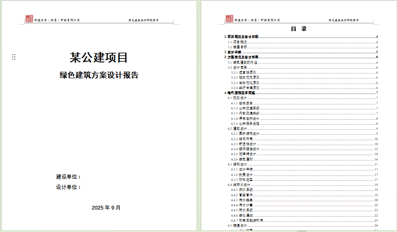Jump to 4.3.3 材料选型
Image resolution: width=397 pixels, height=232 pixels.
click(x=304, y=180)
